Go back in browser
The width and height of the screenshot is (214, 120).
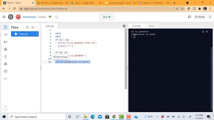4,9
